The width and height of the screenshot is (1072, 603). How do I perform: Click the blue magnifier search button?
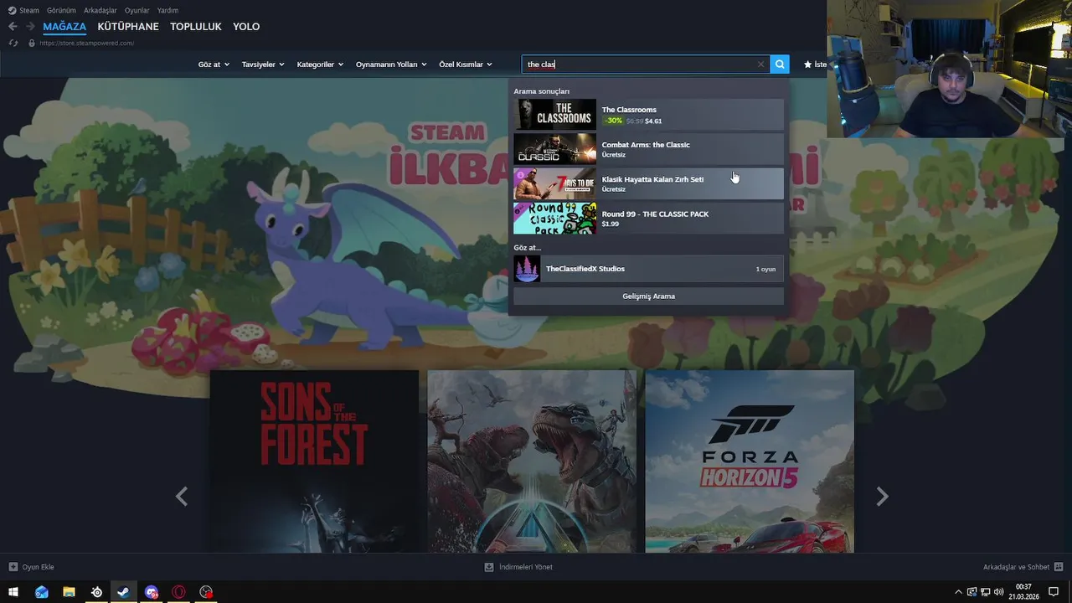[x=780, y=64]
